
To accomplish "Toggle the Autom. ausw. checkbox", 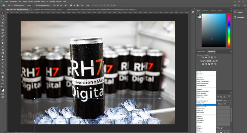I will click(x=15, y=5).
